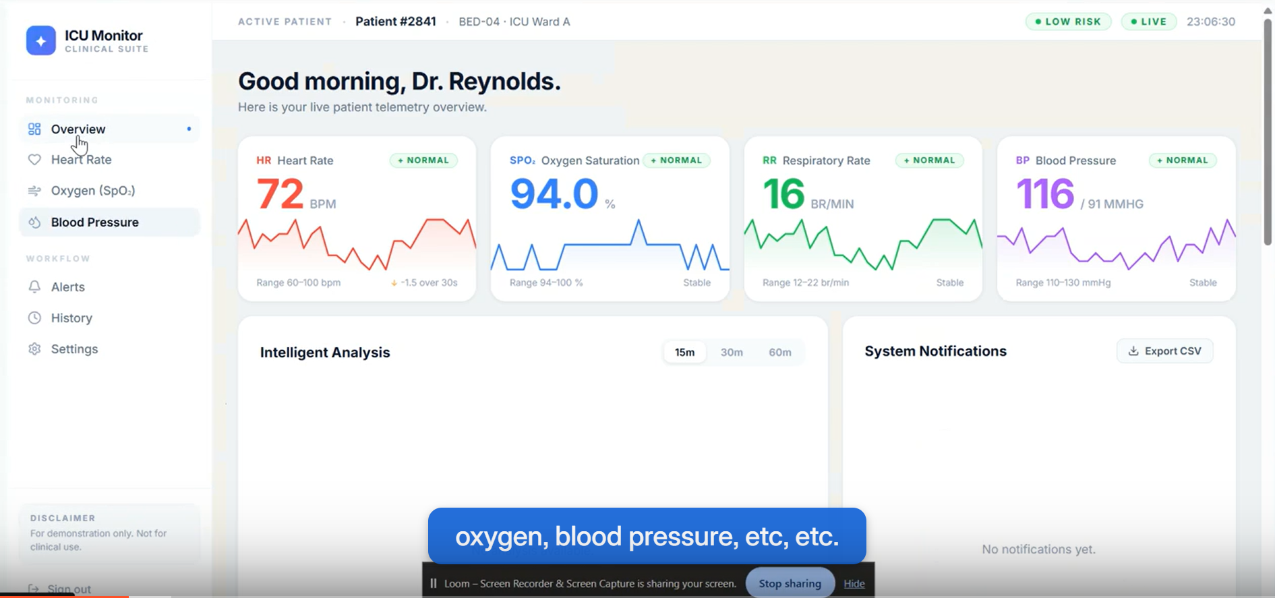Click the Respiratory Rate NORMAL badge
This screenshot has width=1275, height=598.
tap(930, 160)
